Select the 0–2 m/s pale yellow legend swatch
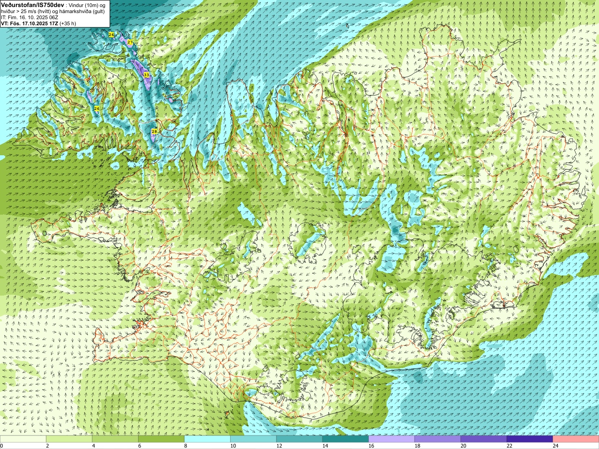This screenshot has width=599, height=449. [x=23, y=439]
